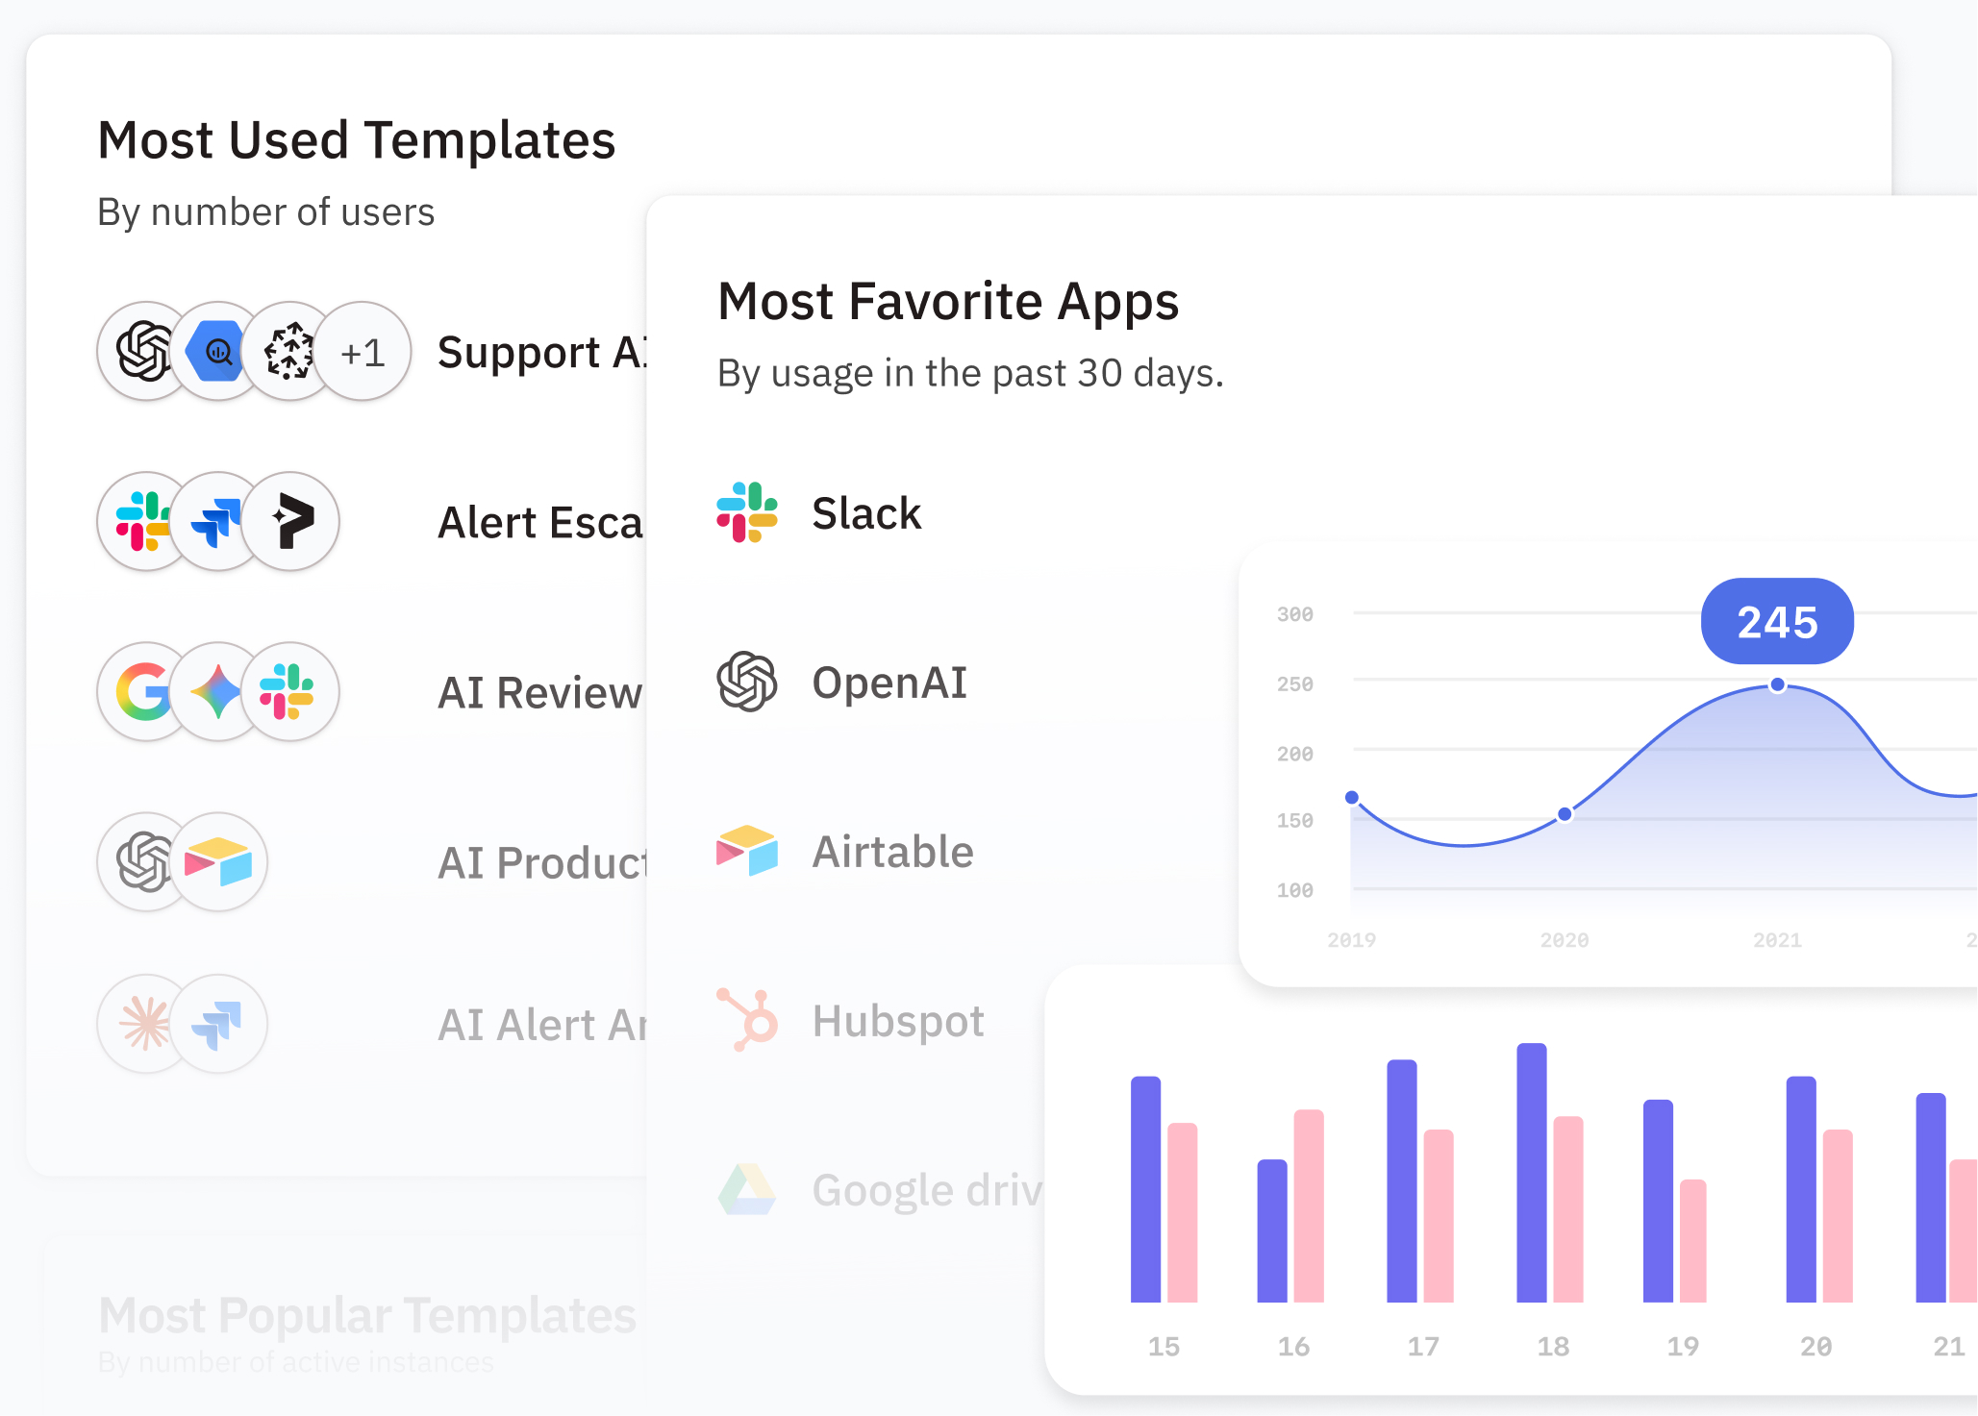Click the OpenAI logo in Favorite Apps

pos(746,682)
